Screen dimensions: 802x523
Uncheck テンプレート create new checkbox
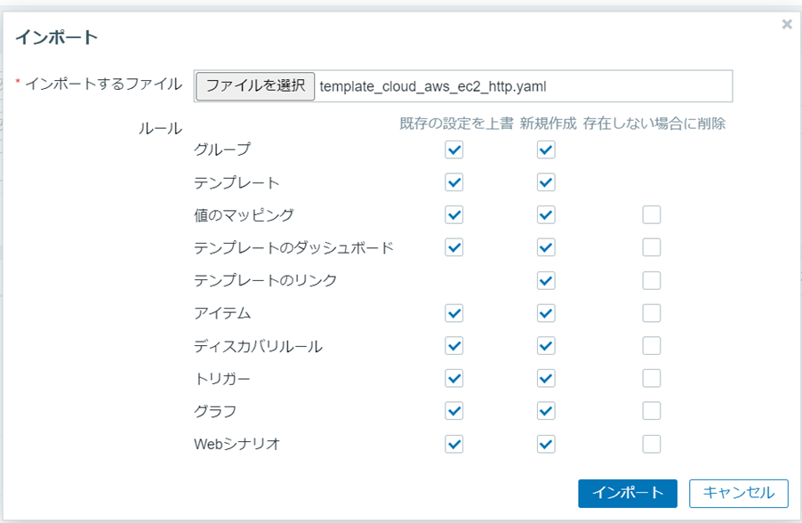click(546, 182)
